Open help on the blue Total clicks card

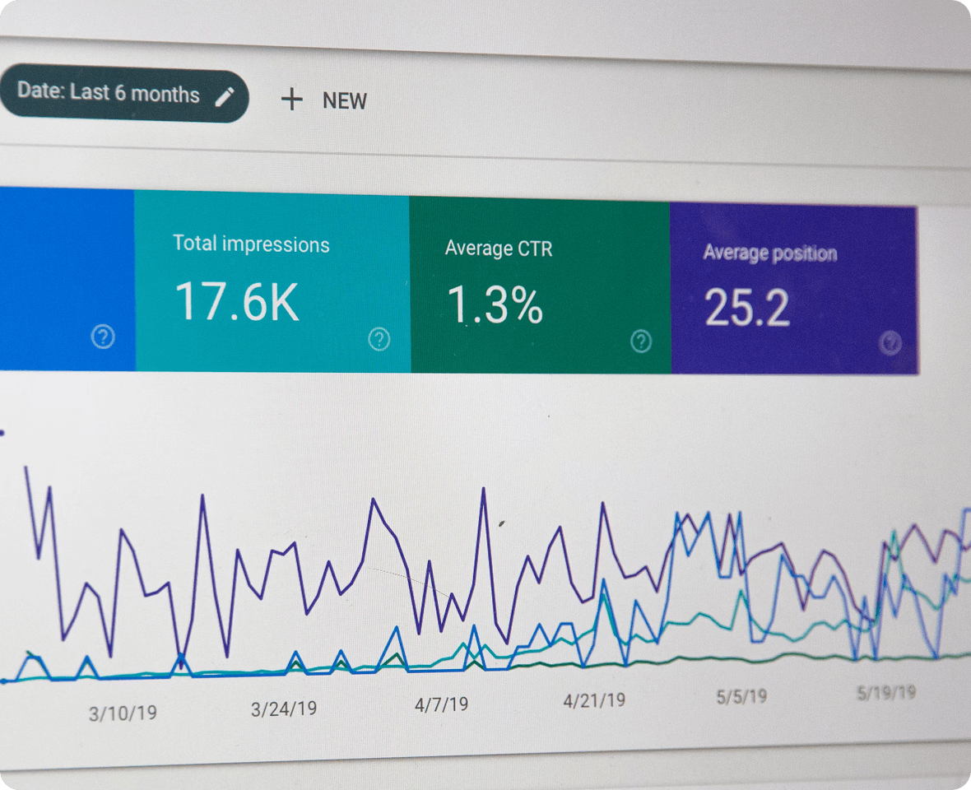(102, 337)
